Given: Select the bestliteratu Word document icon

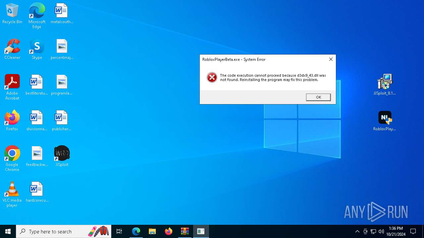Looking at the screenshot, I should [37, 85].
